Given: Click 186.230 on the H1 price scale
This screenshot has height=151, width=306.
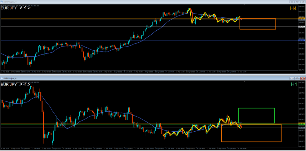Looking at the screenshot, I should 302,147.
